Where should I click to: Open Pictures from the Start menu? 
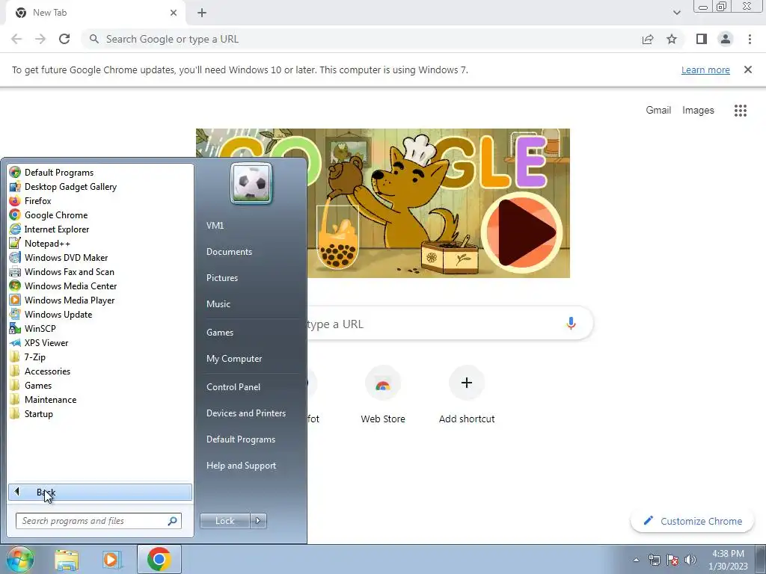[221, 278]
